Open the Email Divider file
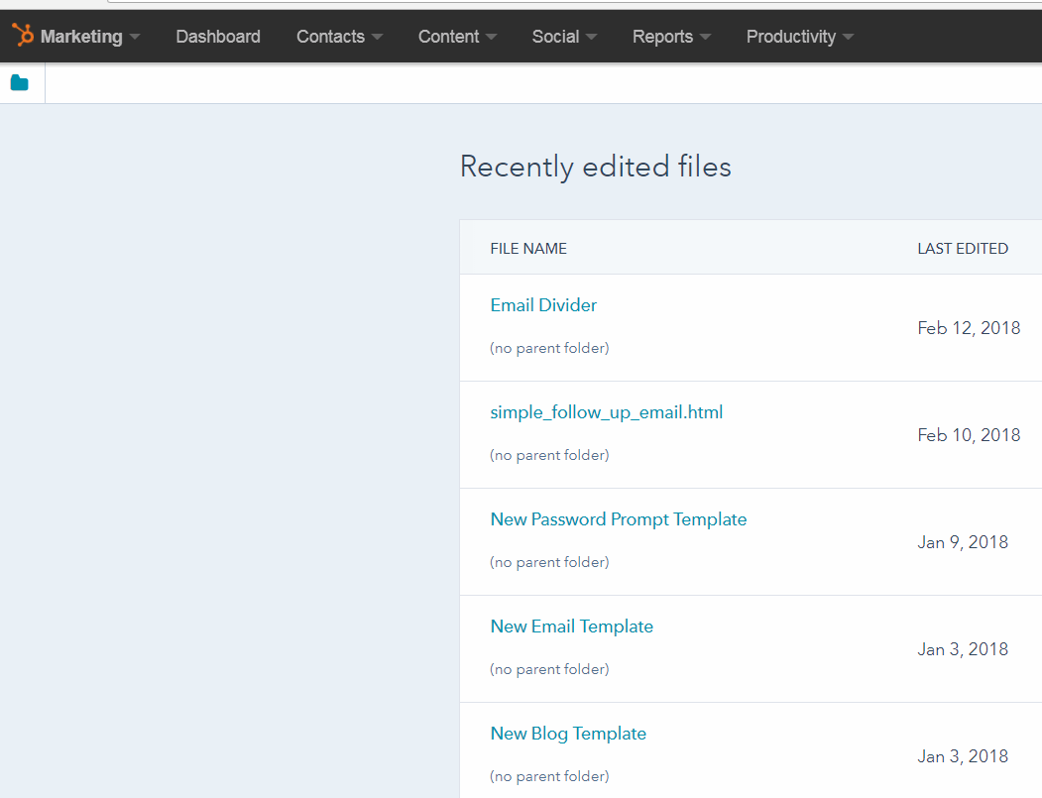 click(543, 305)
